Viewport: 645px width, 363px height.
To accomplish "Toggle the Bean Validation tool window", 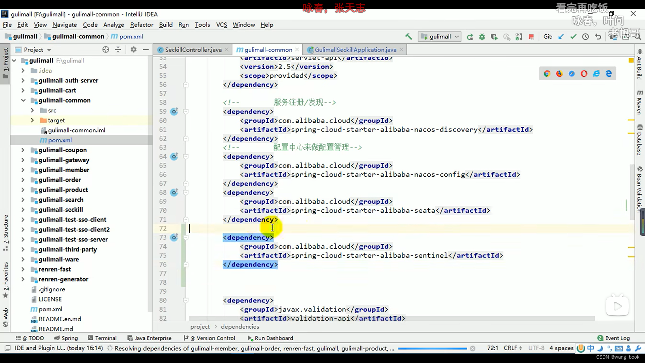I will click(x=639, y=189).
